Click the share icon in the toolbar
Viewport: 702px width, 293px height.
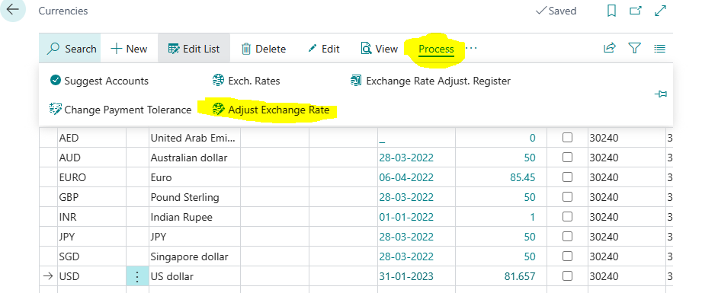tap(610, 48)
